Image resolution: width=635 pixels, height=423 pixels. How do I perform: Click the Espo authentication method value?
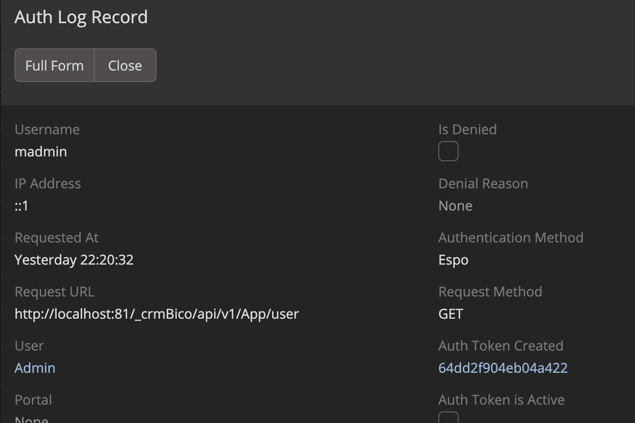pyautogui.click(x=453, y=260)
